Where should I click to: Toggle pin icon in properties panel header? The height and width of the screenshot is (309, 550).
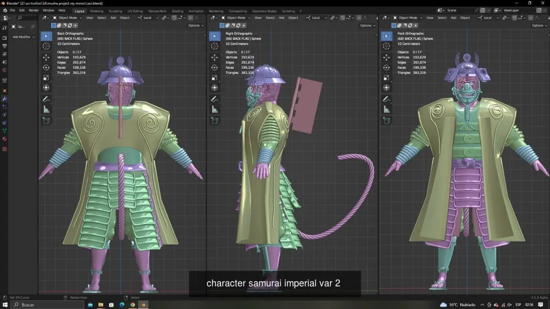coord(33,27)
